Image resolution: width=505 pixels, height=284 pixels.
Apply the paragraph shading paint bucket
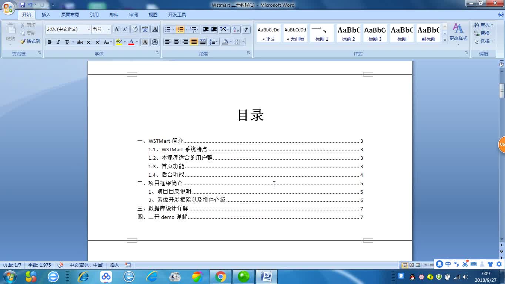pyautogui.click(x=225, y=42)
